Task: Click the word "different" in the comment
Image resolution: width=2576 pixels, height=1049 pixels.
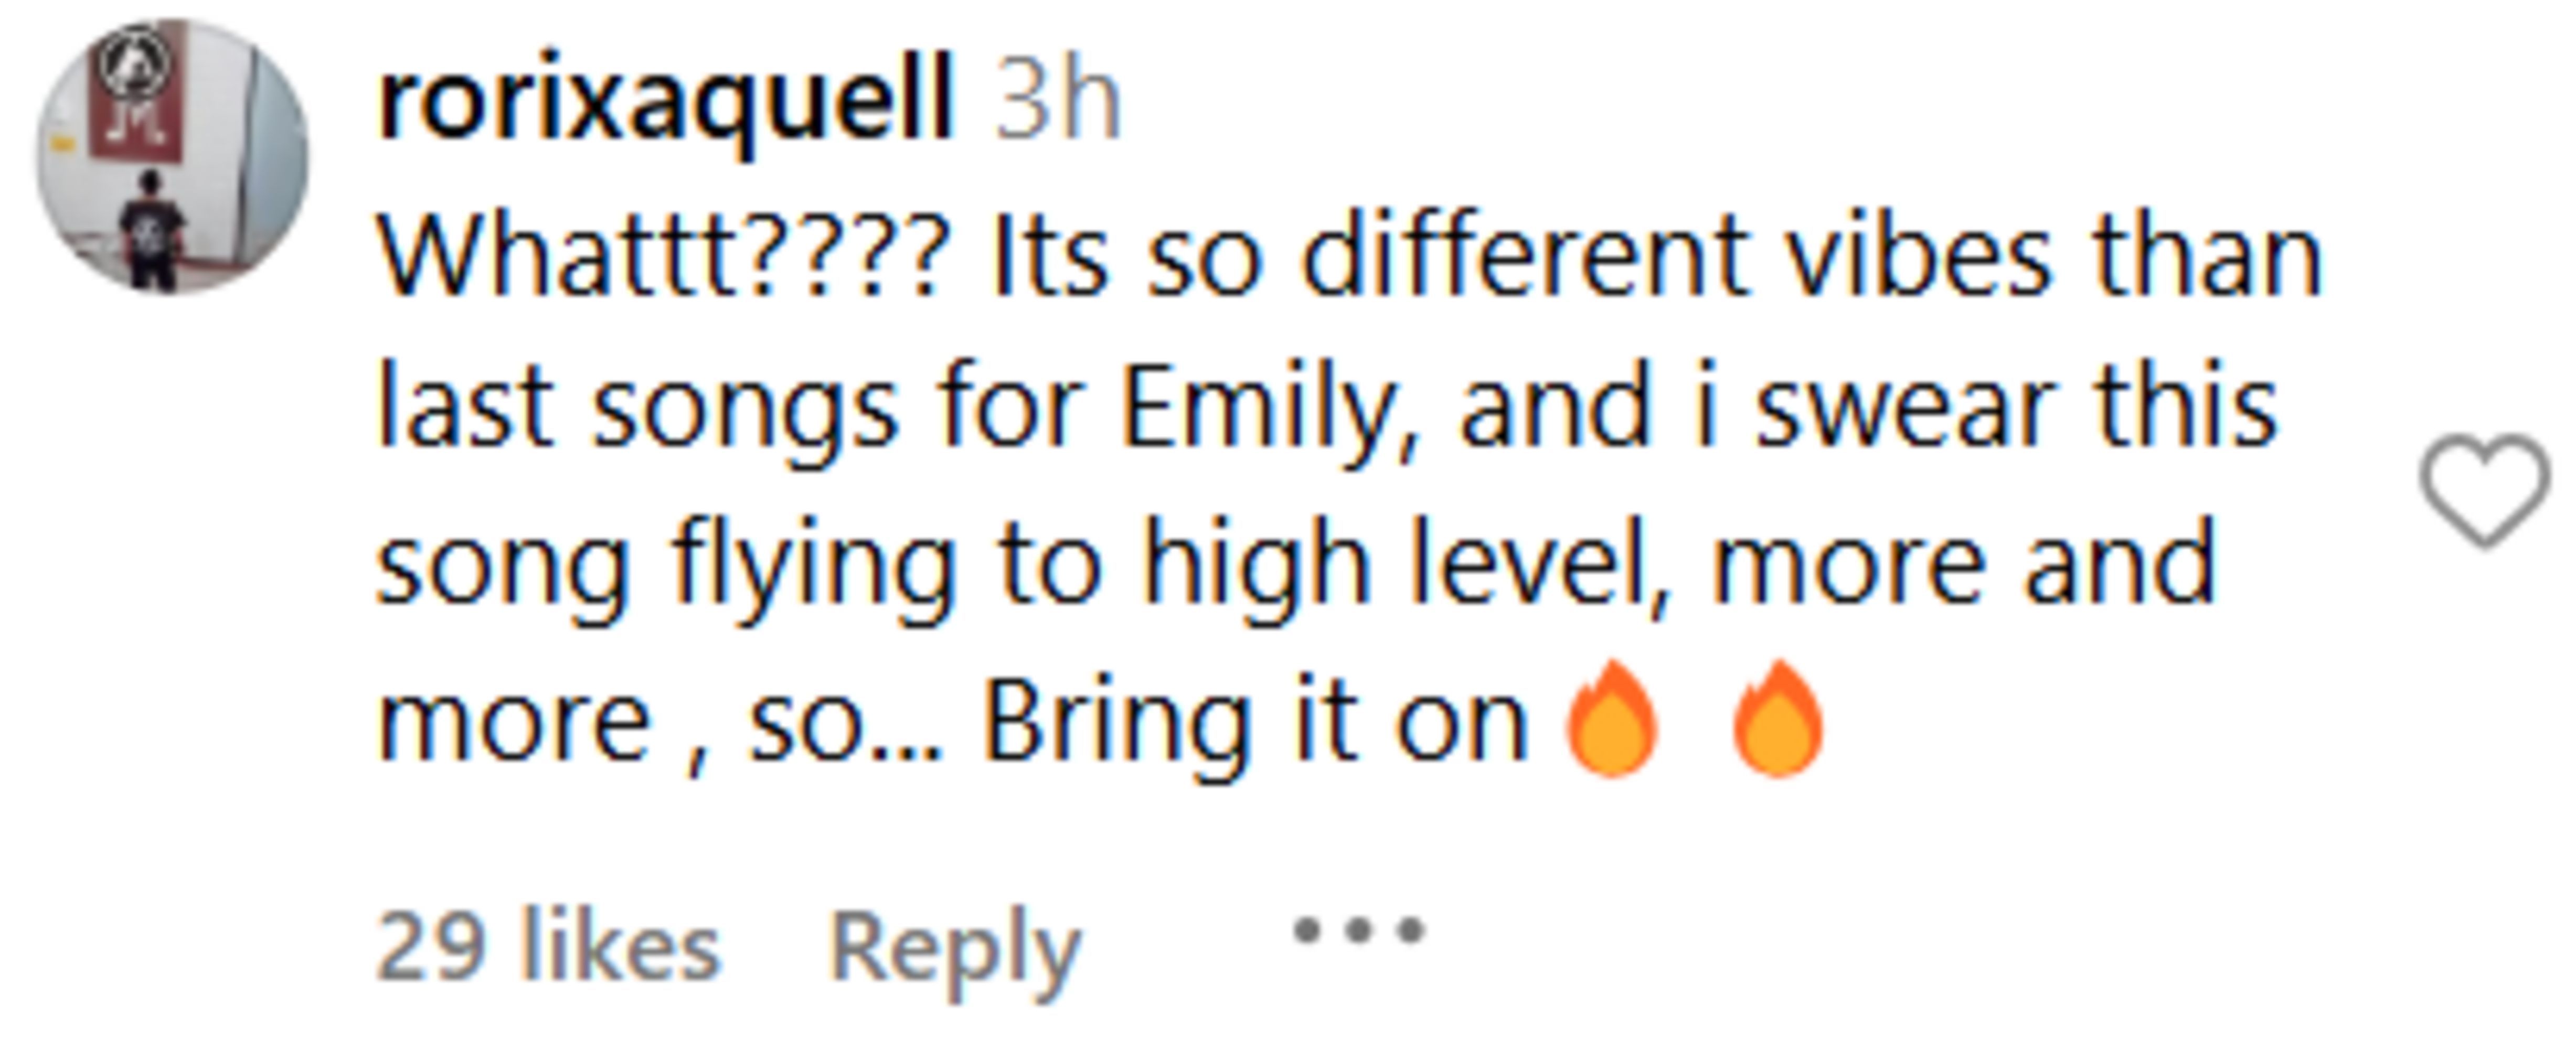Action: pyautogui.click(x=1525, y=258)
